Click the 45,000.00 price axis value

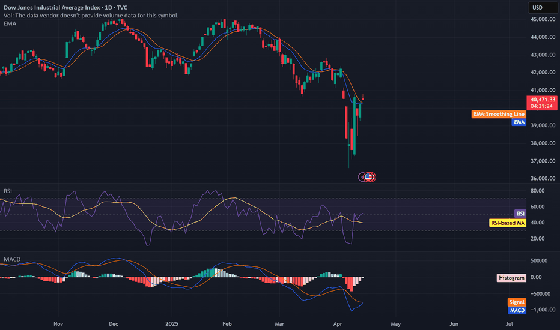(x=543, y=19)
